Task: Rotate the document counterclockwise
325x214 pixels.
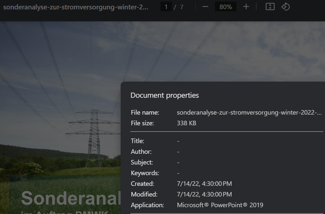Action: 285,7
